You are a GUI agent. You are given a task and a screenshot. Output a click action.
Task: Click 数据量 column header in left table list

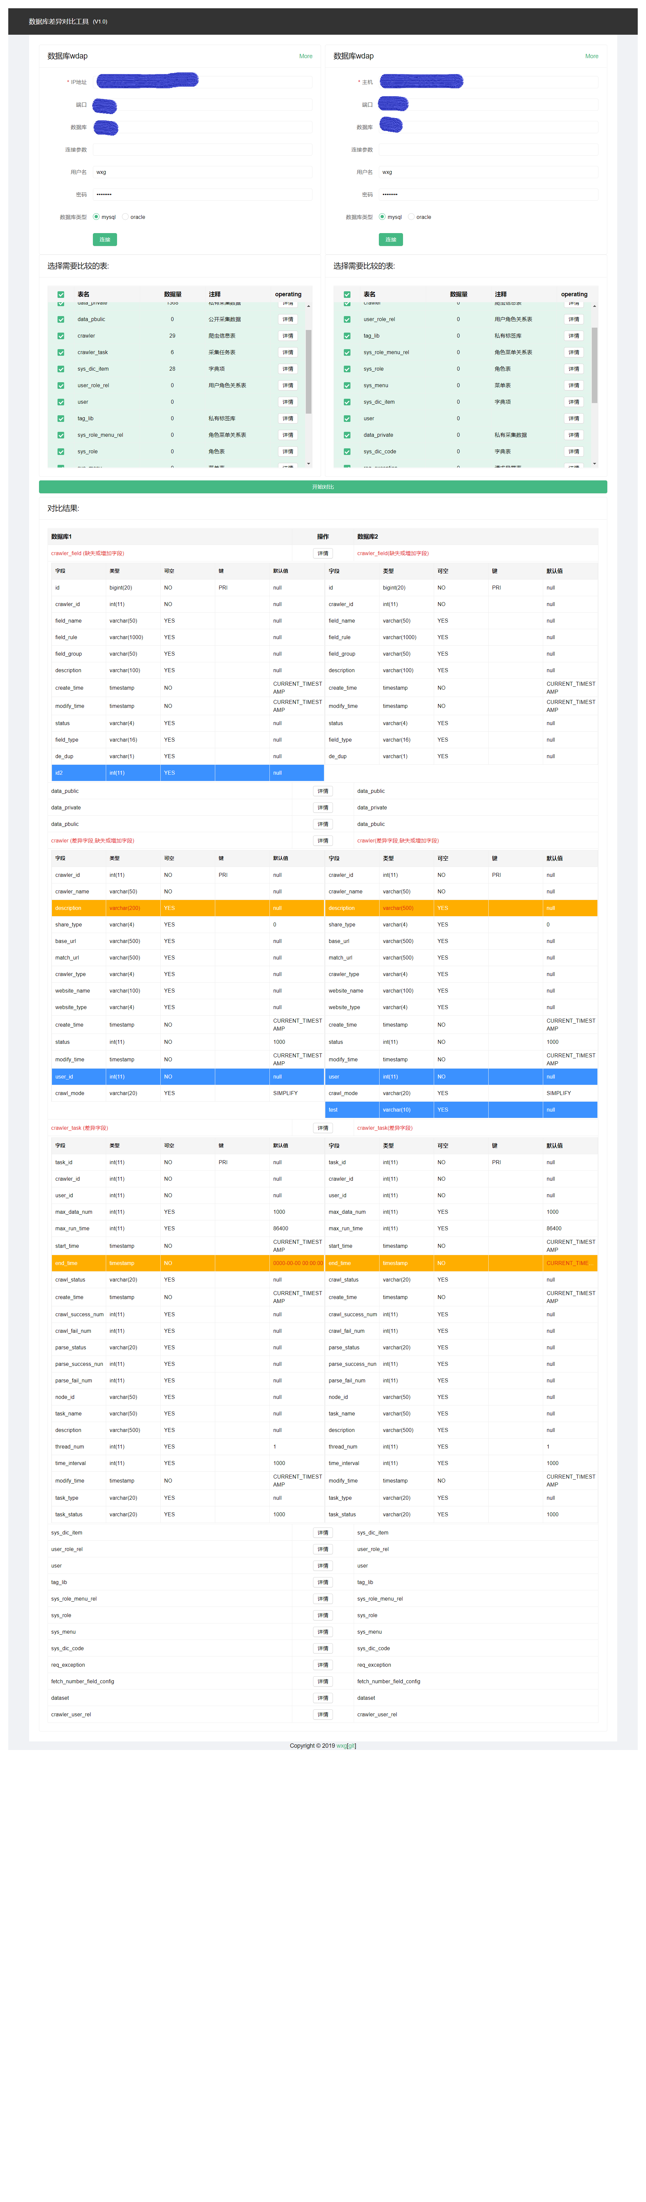(x=173, y=294)
